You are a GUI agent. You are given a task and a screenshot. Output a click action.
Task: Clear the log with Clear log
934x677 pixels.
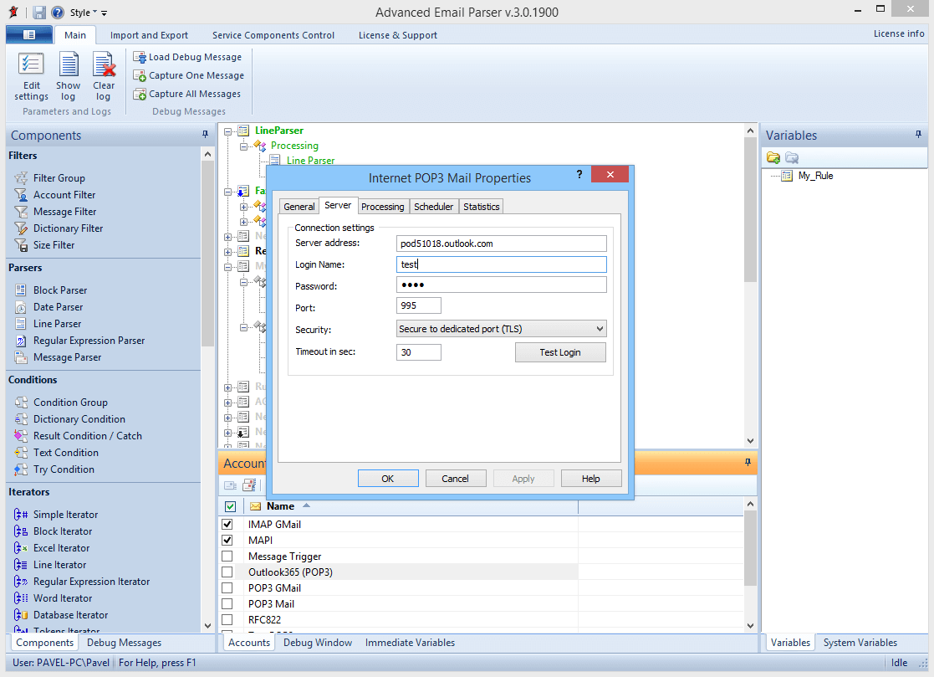pos(104,77)
